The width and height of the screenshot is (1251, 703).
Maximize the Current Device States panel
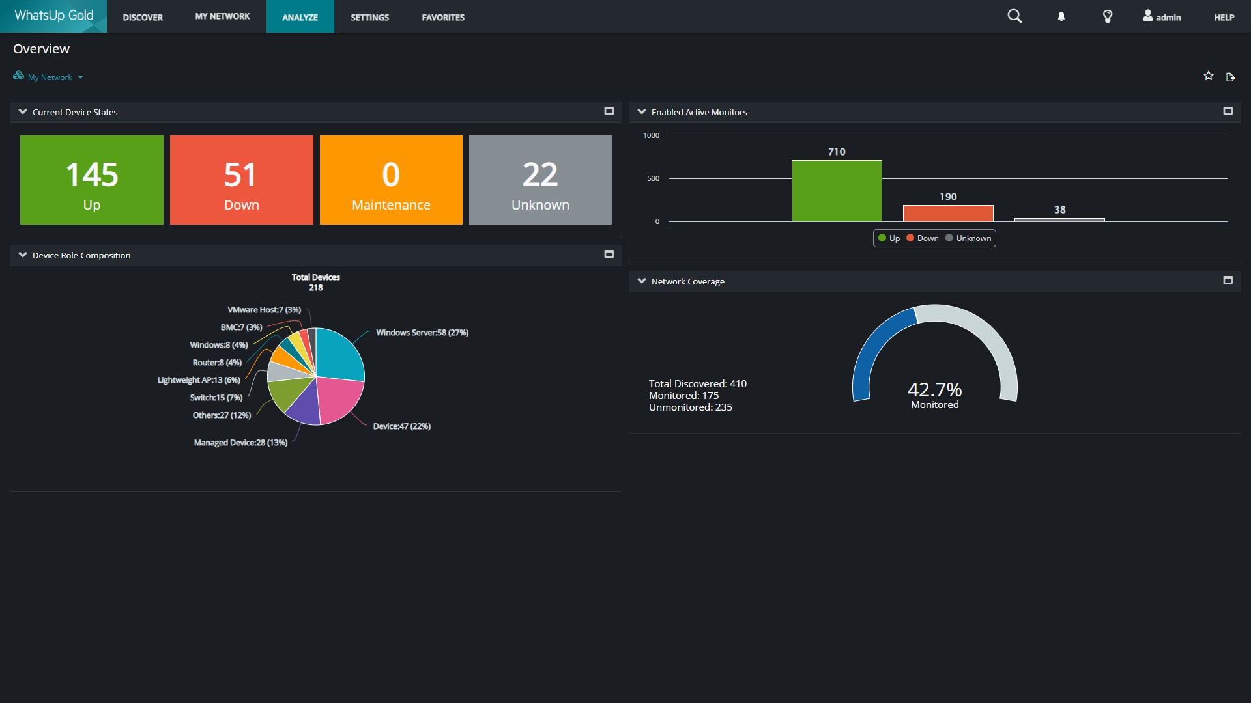point(609,111)
